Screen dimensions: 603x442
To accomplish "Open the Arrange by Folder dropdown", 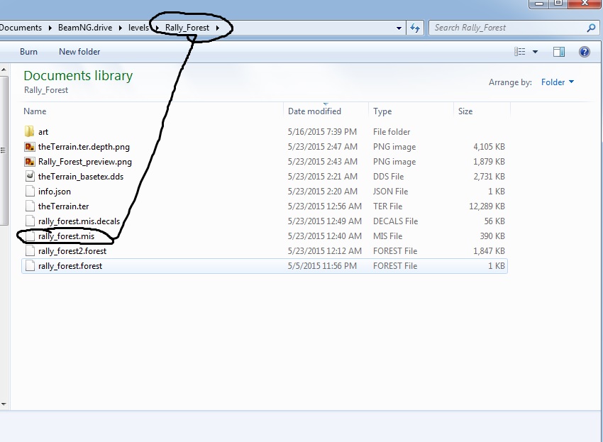I will (557, 82).
